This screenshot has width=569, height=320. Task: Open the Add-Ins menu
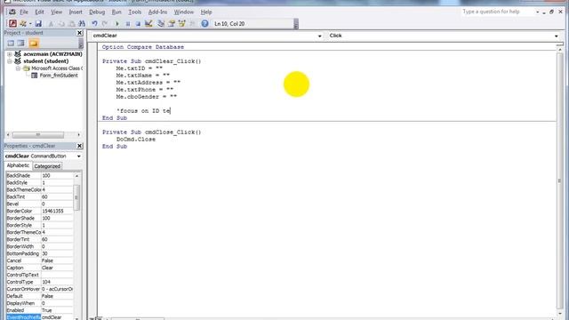tap(157, 12)
